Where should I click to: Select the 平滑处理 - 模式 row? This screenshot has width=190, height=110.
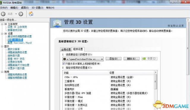[x=108, y=101]
